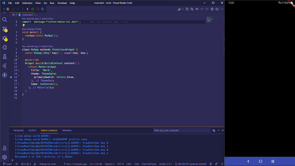Click the Debug code lens above main
Image resolution: width=295 pixels, height=166 pixels.
click(x=31, y=29)
